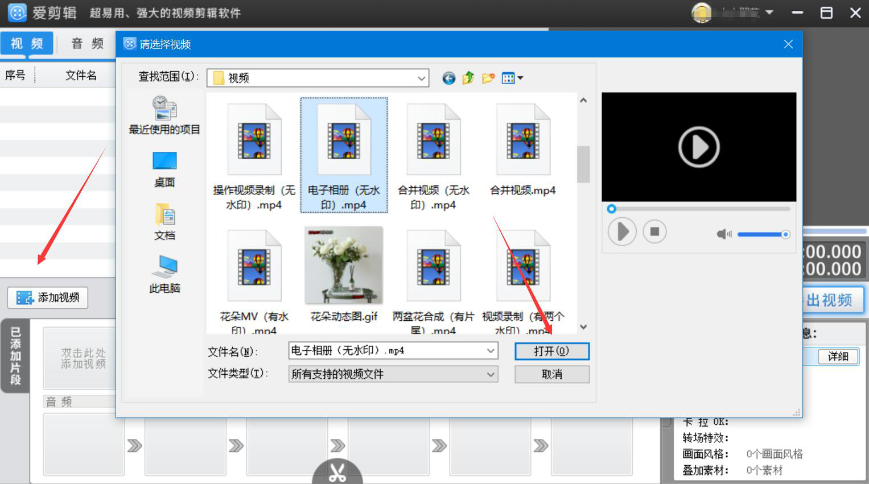Select the file 操作视频录制（无水印）.mp4
The height and width of the screenshot is (484, 869).
(x=254, y=156)
